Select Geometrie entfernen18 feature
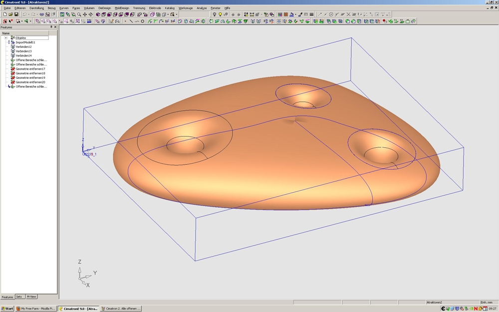The width and height of the screenshot is (499, 312). [30, 73]
